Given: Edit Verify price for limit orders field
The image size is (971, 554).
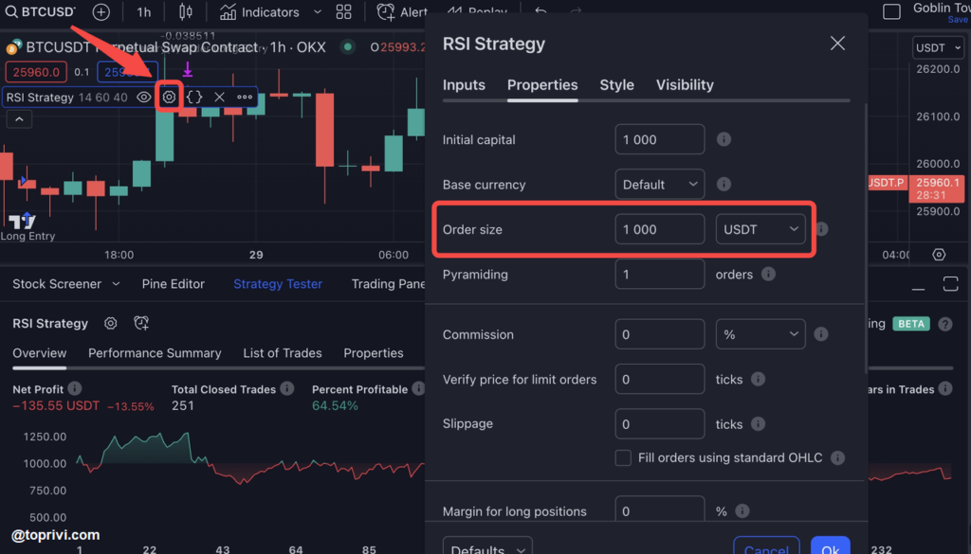Looking at the screenshot, I should [660, 379].
